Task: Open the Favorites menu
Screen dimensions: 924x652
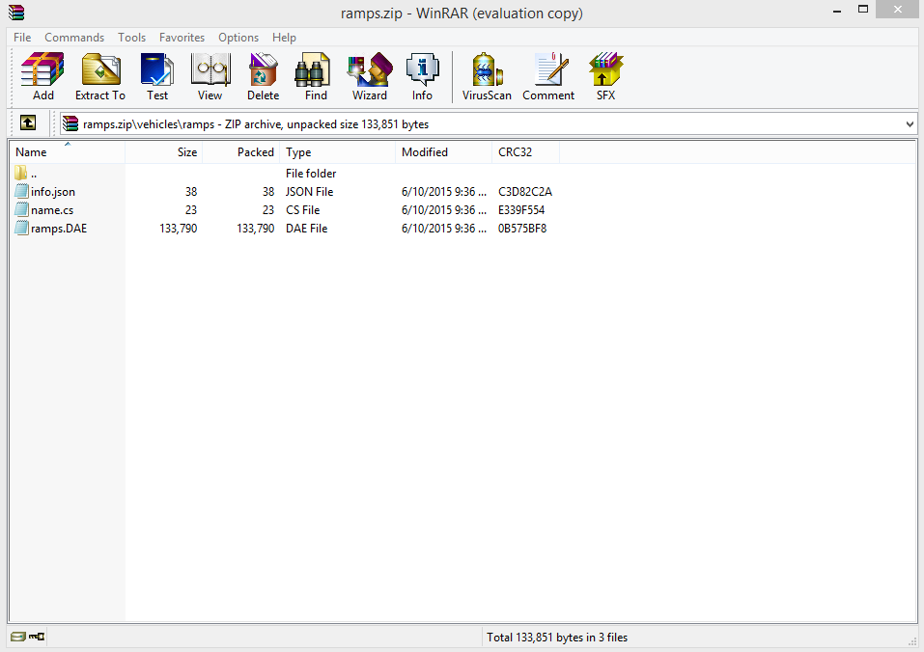Action: pos(182,37)
